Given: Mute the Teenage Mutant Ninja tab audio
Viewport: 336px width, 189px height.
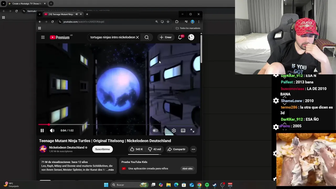Looking at the screenshot, I should click(x=77, y=14).
